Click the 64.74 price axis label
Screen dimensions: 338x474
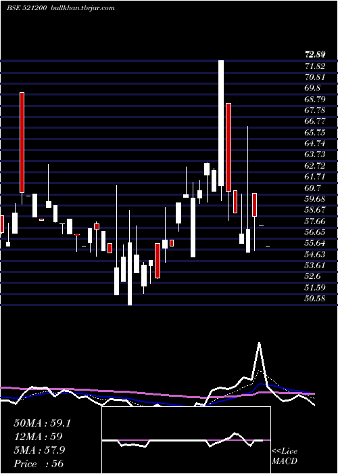tap(315, 144)
